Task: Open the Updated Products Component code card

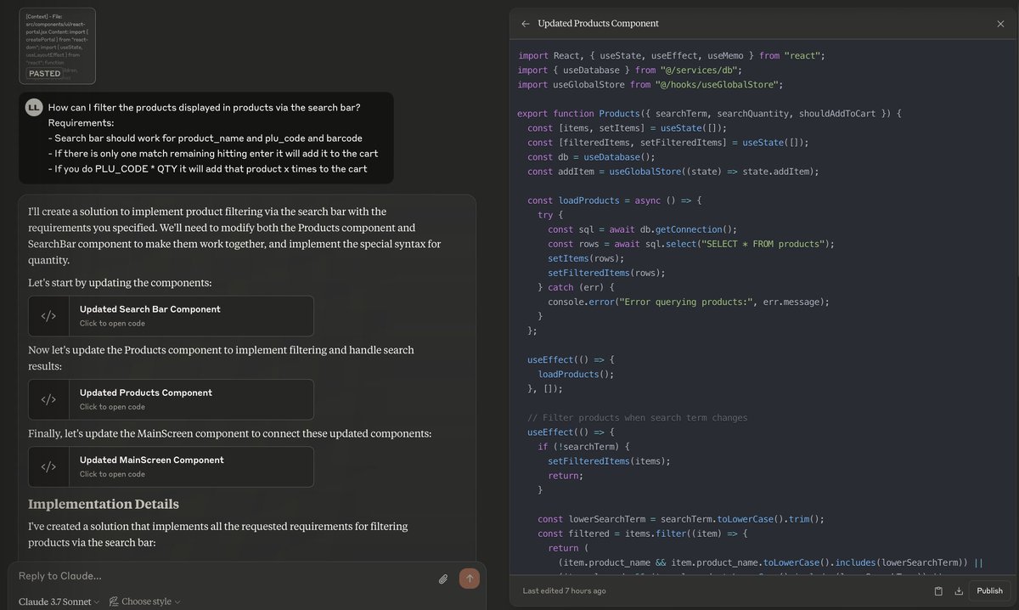Action: pyautogui.click(x=171, y=399)
